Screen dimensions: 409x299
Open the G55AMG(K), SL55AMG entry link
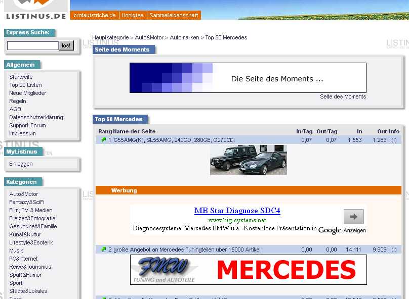click(174, 140)
